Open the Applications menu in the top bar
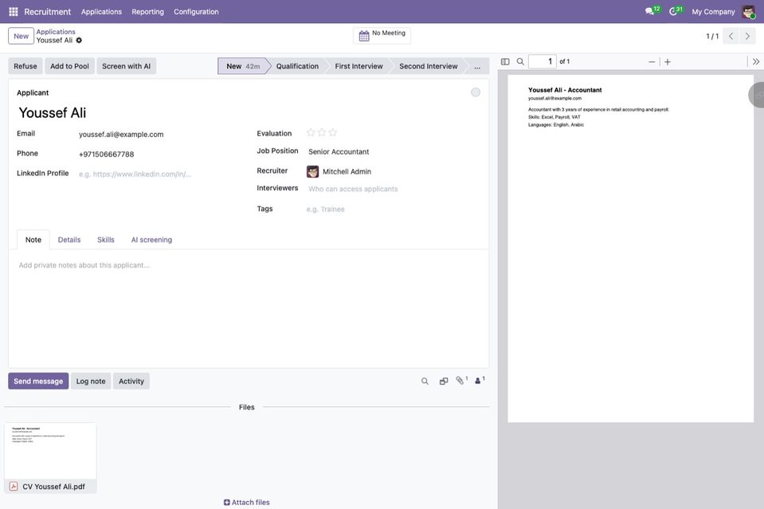 (101, 12)
